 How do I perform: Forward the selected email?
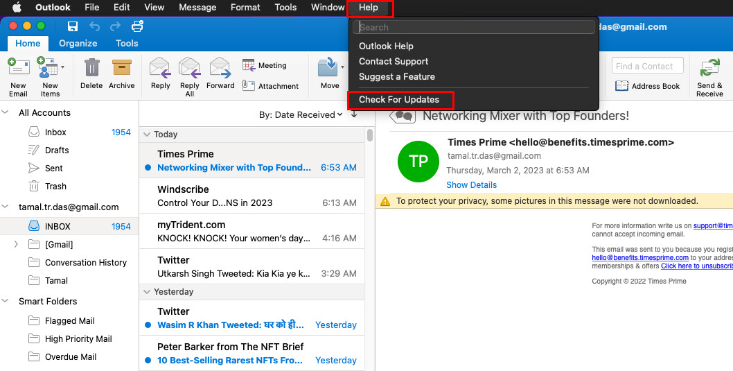click(x=220, y=69)
